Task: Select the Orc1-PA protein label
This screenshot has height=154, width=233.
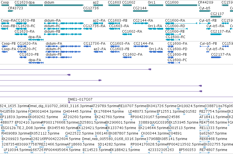Action: [x=156, y=49]
